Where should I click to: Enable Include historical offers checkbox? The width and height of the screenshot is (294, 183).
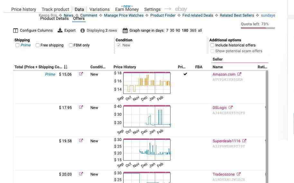(x=212, y=45)
